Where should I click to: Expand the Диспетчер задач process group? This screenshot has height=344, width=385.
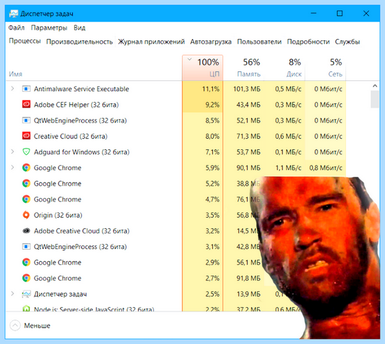point(13,293)
